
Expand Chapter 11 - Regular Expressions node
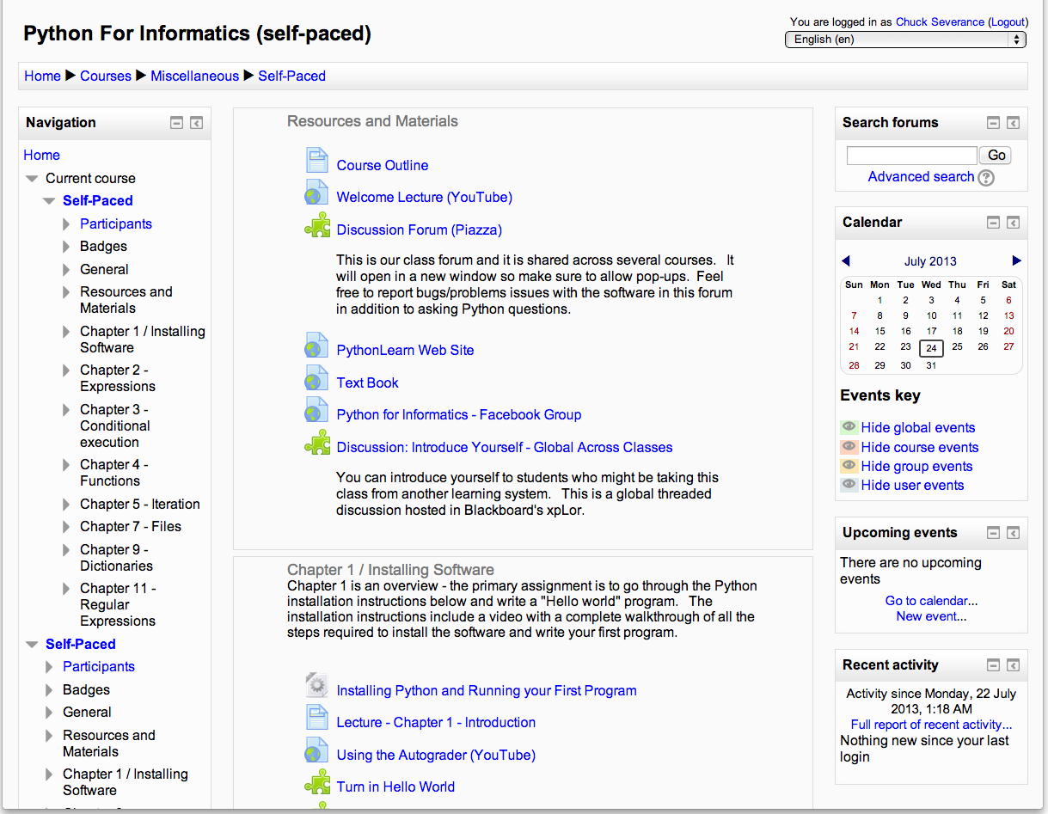[x=66, y=589]
